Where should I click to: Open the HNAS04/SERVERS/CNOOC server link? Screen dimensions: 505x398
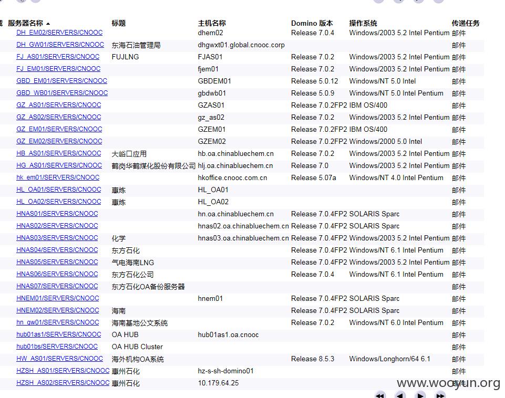(57, 250)
